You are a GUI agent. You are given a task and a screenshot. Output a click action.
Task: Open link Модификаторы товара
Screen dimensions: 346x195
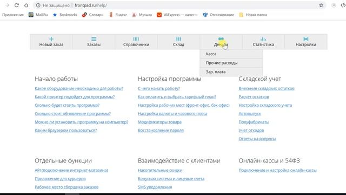159,122
